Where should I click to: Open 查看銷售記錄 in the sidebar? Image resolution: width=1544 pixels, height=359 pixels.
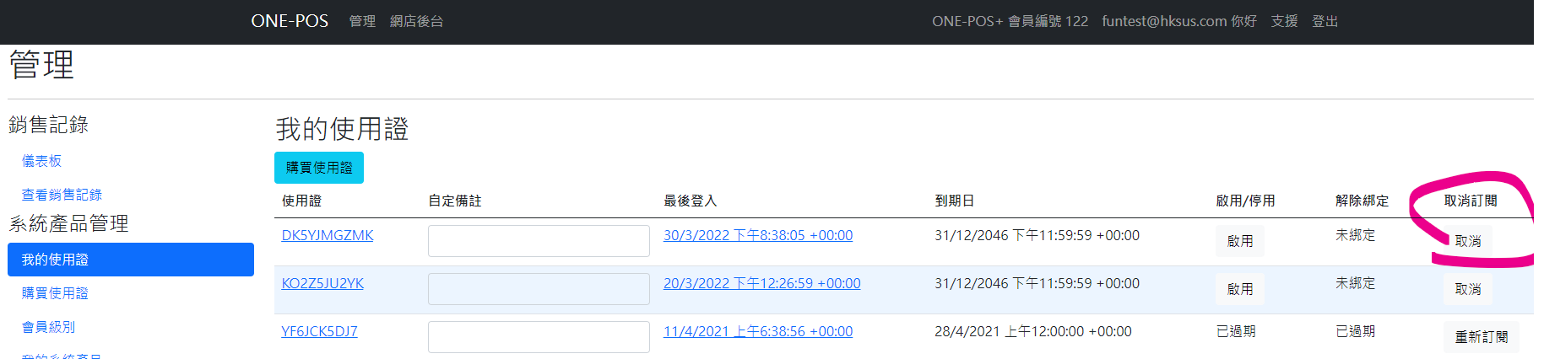62,195
